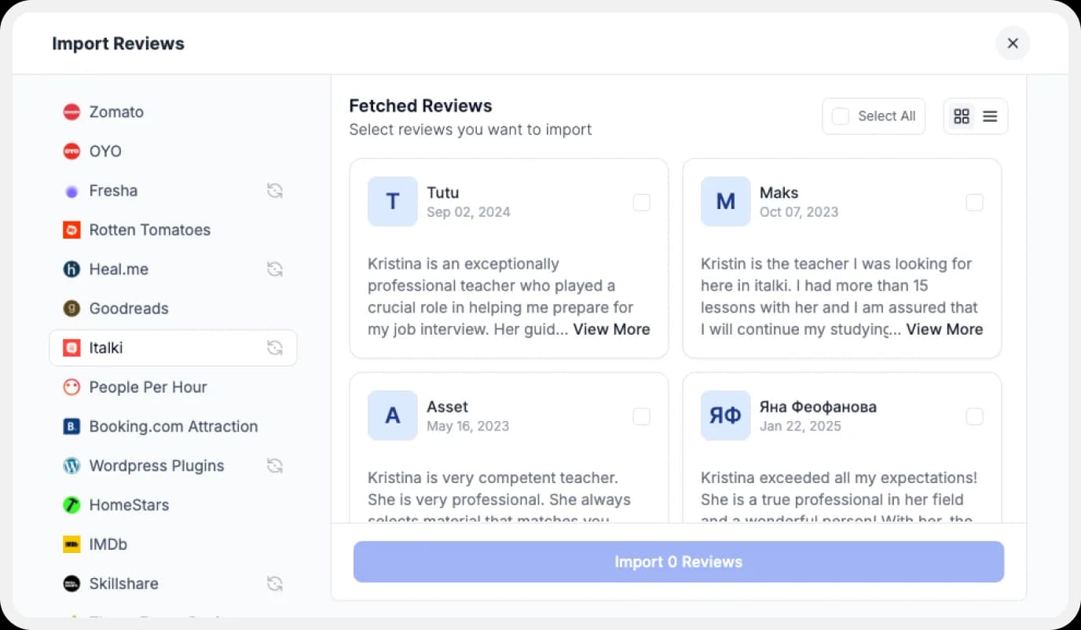Select HomeStars in the sidebar
The width and height of the screenshot is (1081, 630).
point(128,504)
